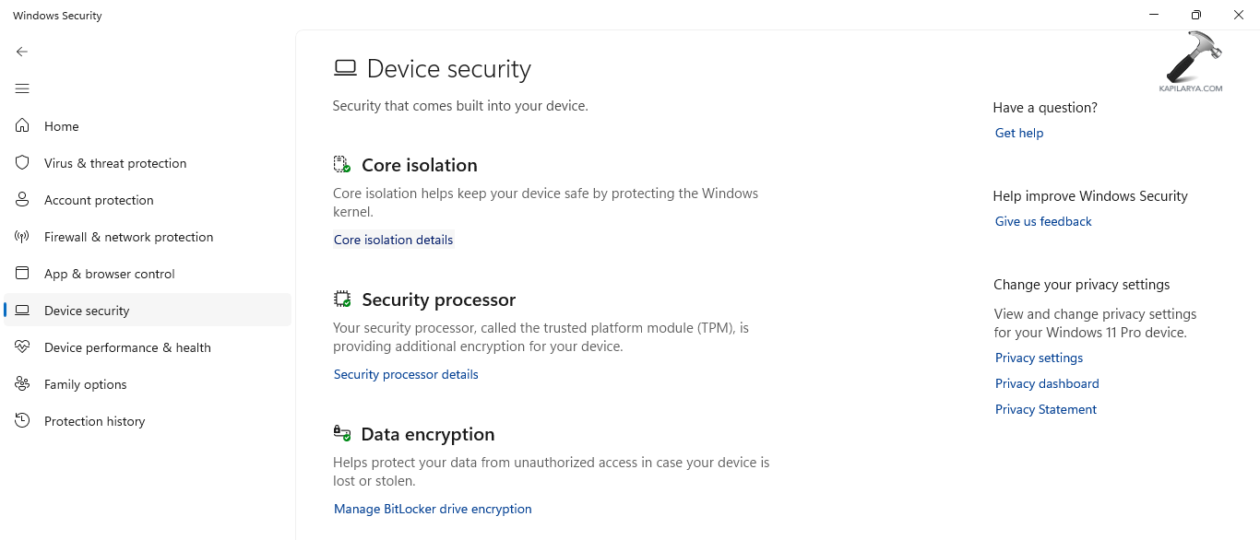The image size is (1260, 540).
Task: Click the Home house icon
Action: [22, 126]
